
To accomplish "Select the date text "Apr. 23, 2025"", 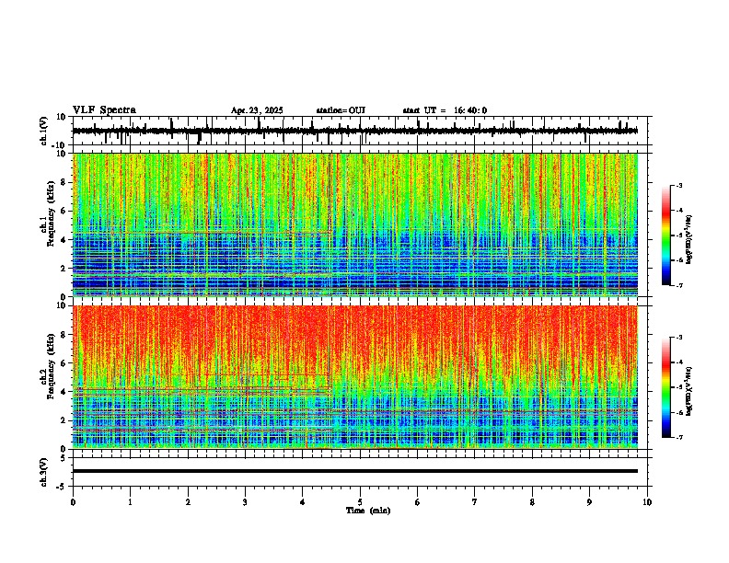I will pos(257,110).
